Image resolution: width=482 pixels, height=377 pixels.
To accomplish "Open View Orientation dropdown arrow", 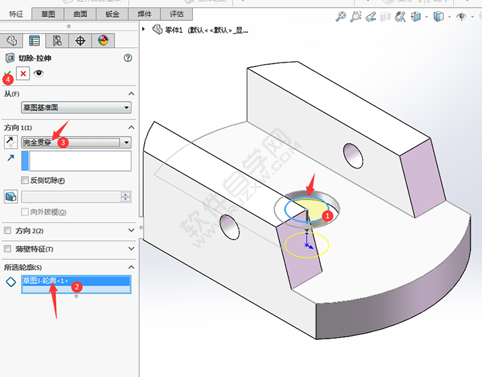I will (x=426, y=17).
